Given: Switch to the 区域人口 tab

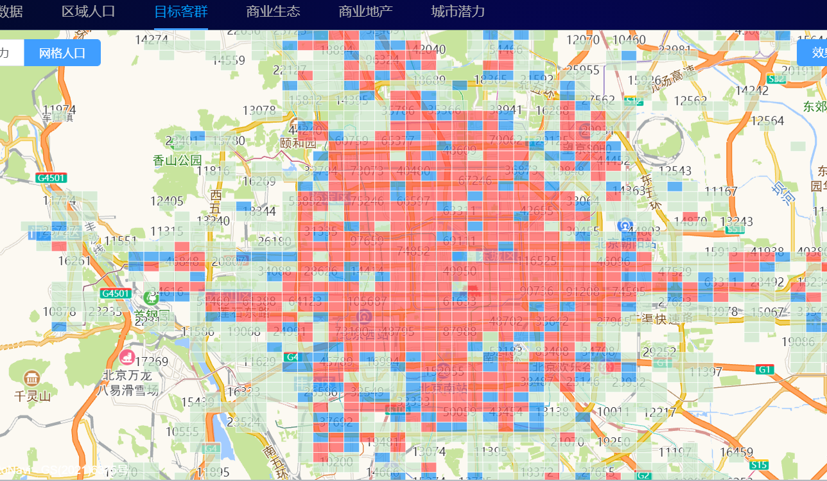Looking at the screenshot, I should pos(89,12).
